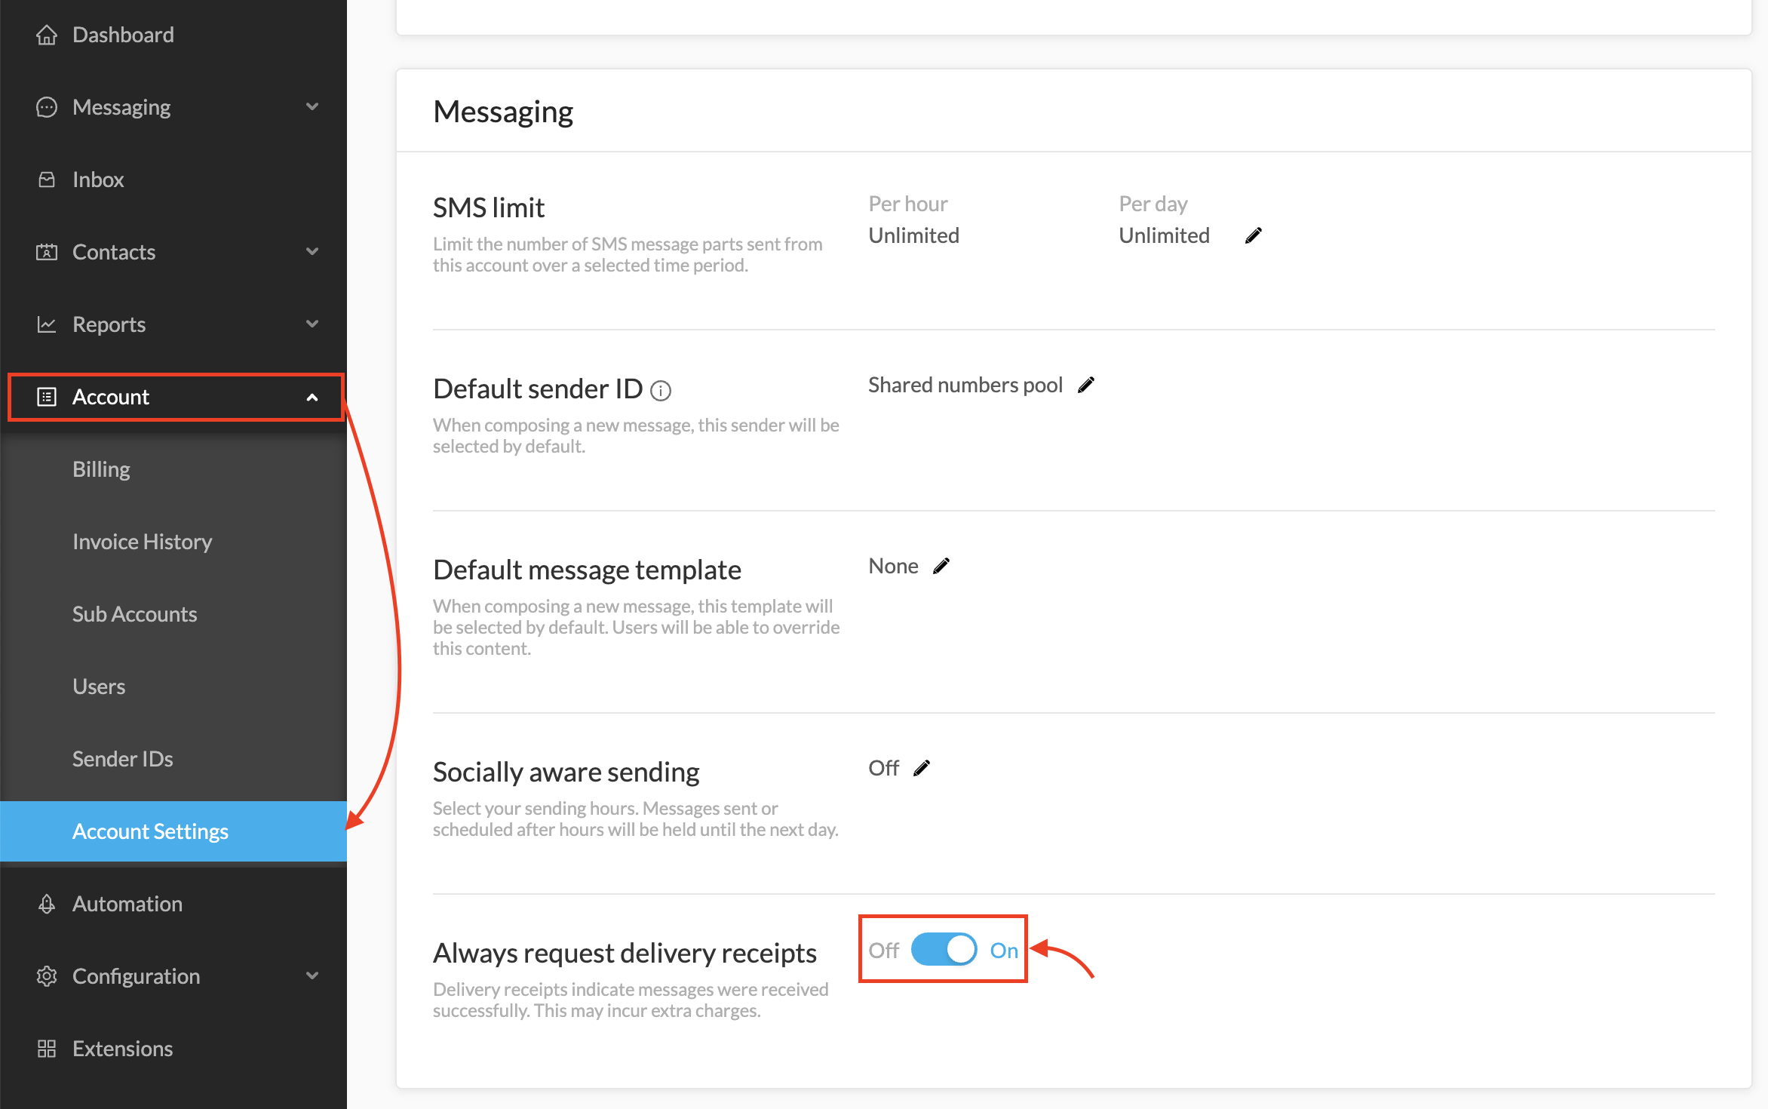The width and height of the screenshot is (1768, 1109).
Task: View the Default sender ID info tooltip
Action: pos(661,391)
